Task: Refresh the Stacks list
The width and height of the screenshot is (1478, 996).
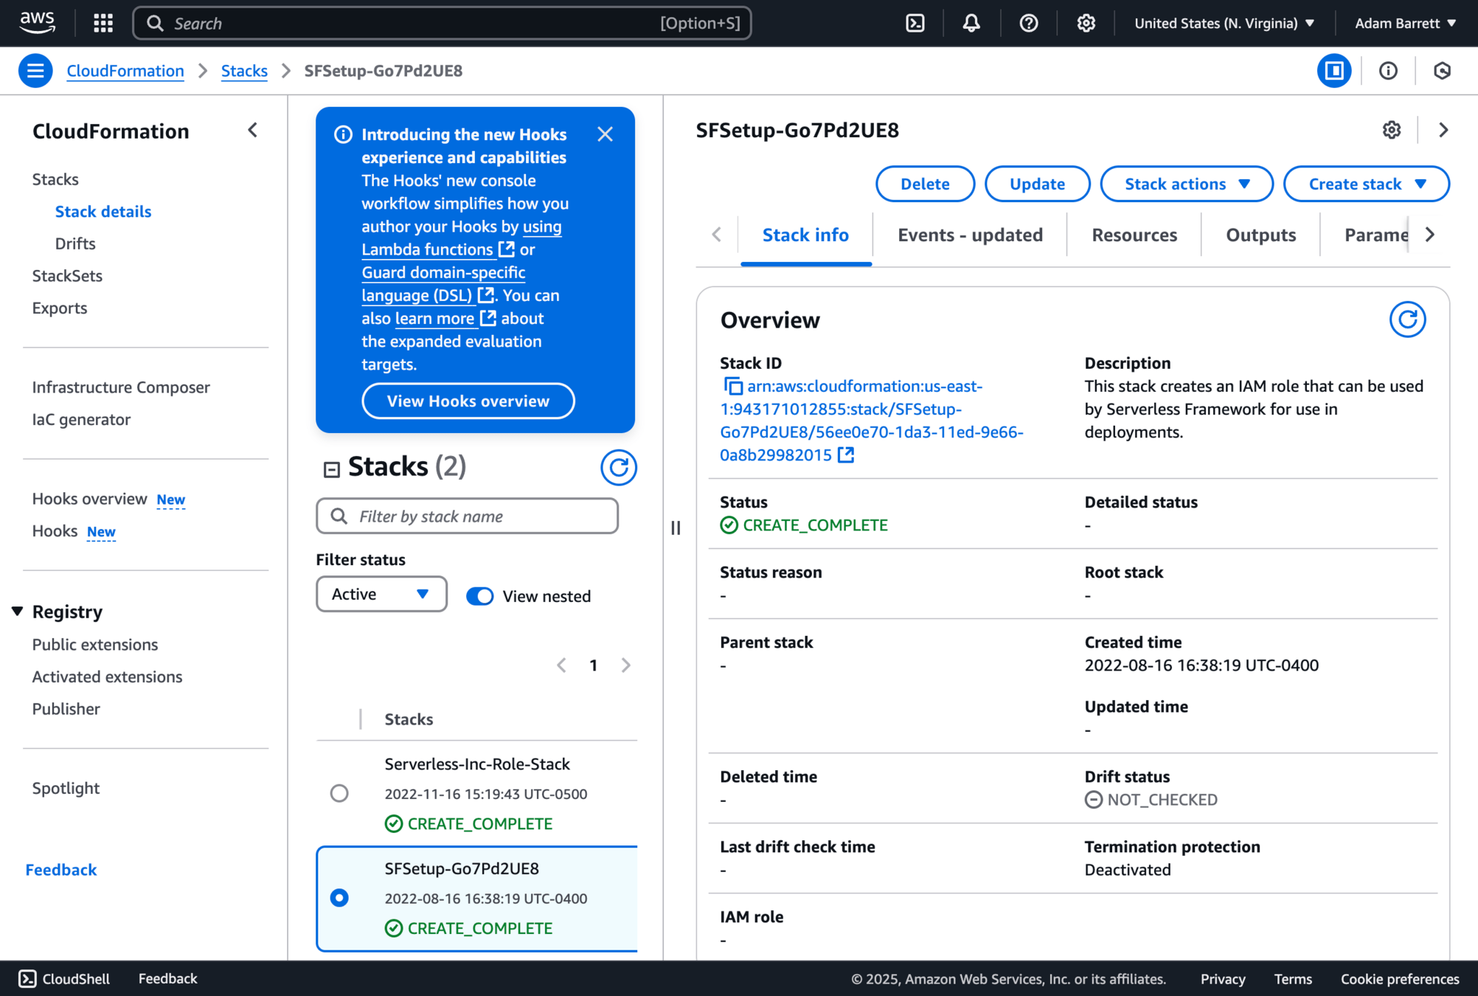Action: 618,468
